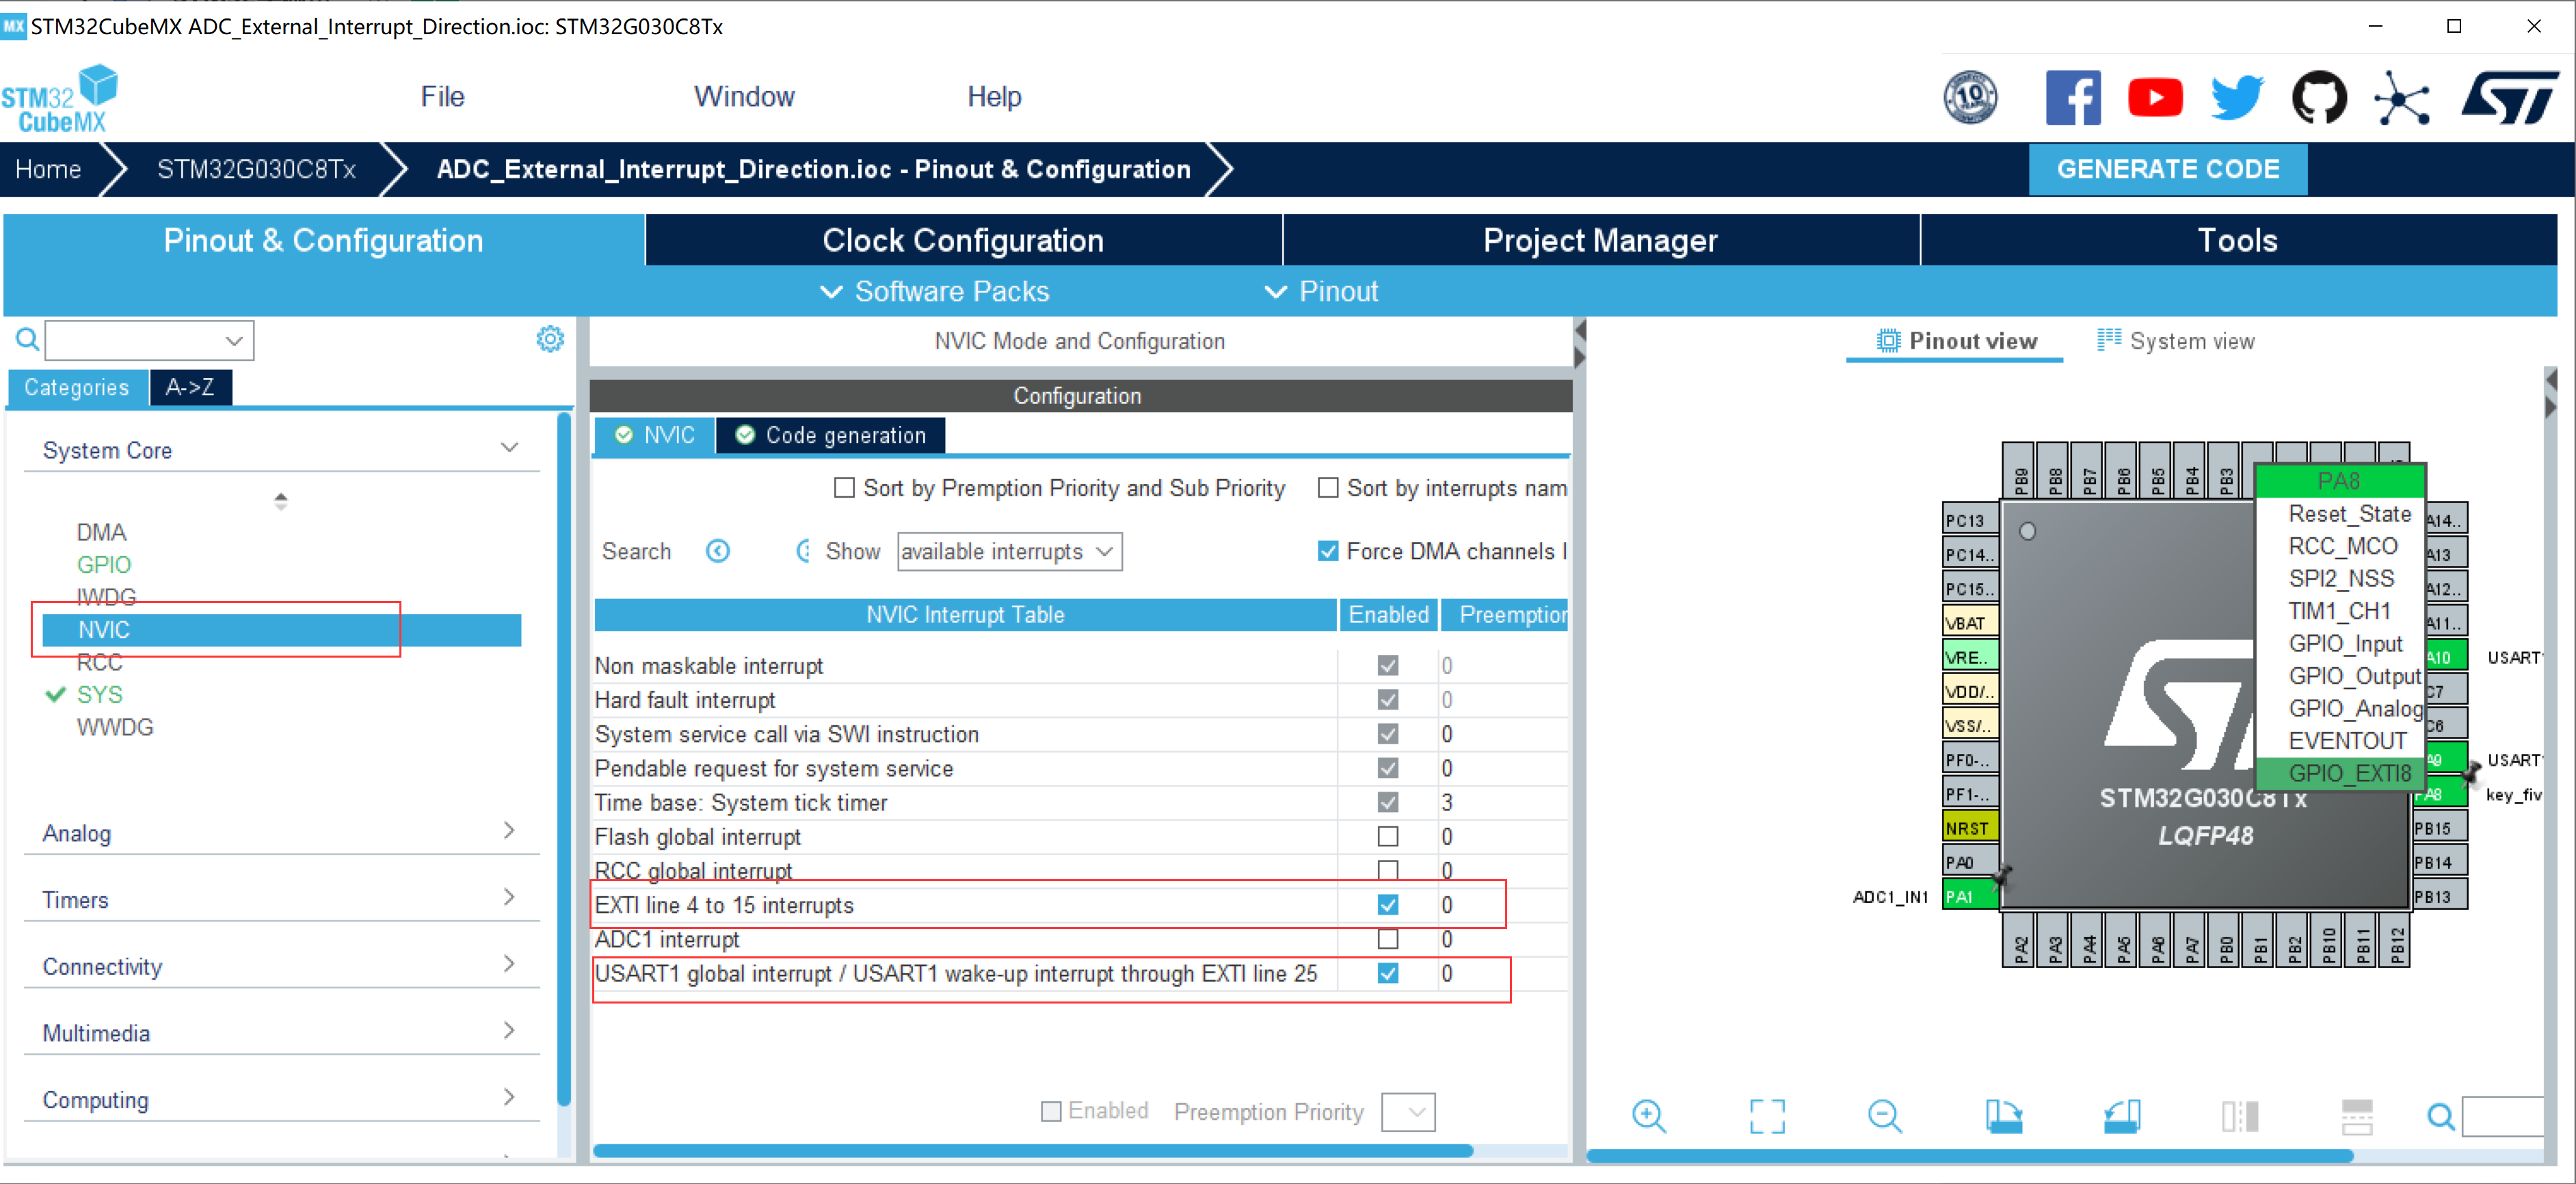Click the zoom out icon below the pinout
The image size is (2576, 1184).
1884,1115
